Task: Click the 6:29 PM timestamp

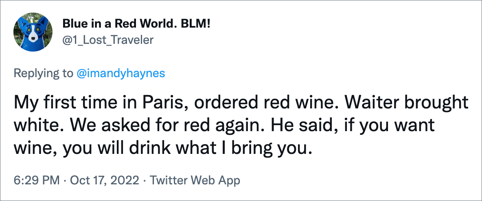Action: (37, 181)
